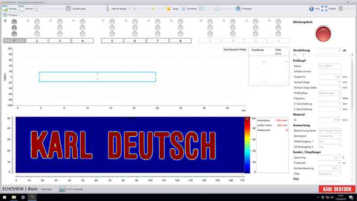Open the Bezeichnung Kanal dropdown
357x201 pixels.
(x=330, y=131)
